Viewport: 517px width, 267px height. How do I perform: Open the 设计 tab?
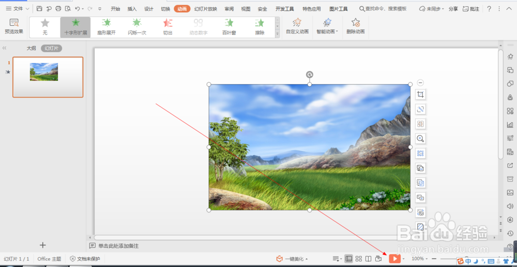149,9
